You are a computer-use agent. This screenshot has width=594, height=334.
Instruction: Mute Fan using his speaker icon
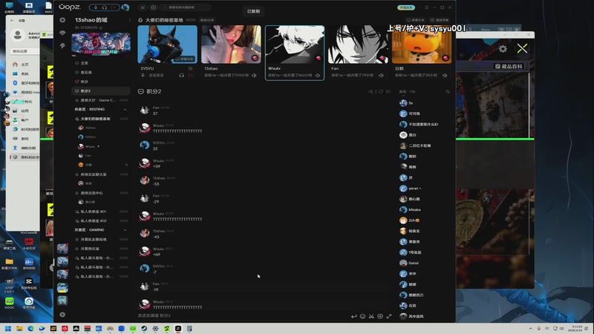click(381, 76)
